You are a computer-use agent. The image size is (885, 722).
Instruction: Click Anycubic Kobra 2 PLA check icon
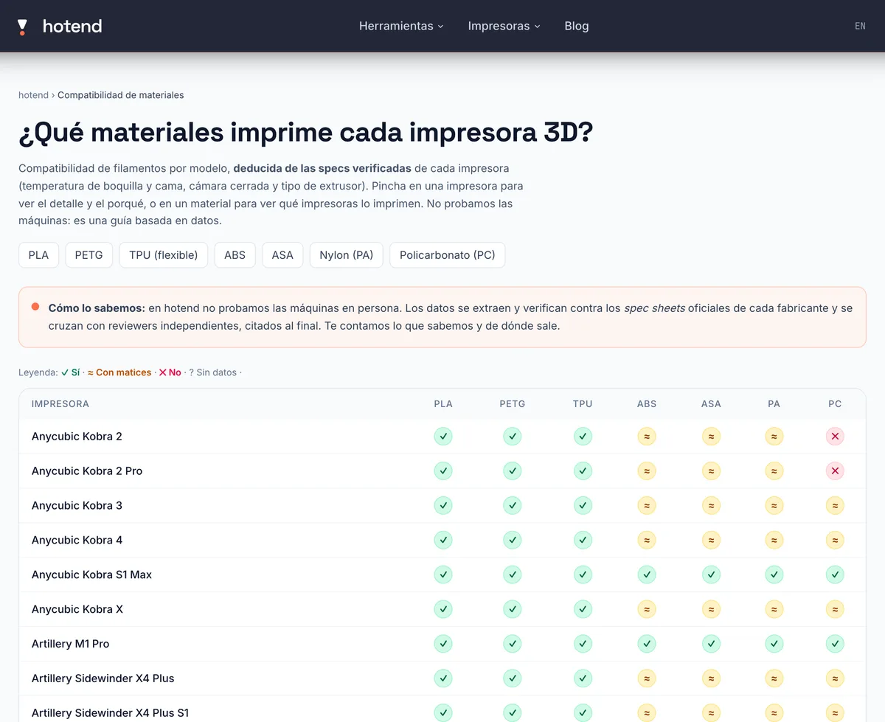coord(443,437)
